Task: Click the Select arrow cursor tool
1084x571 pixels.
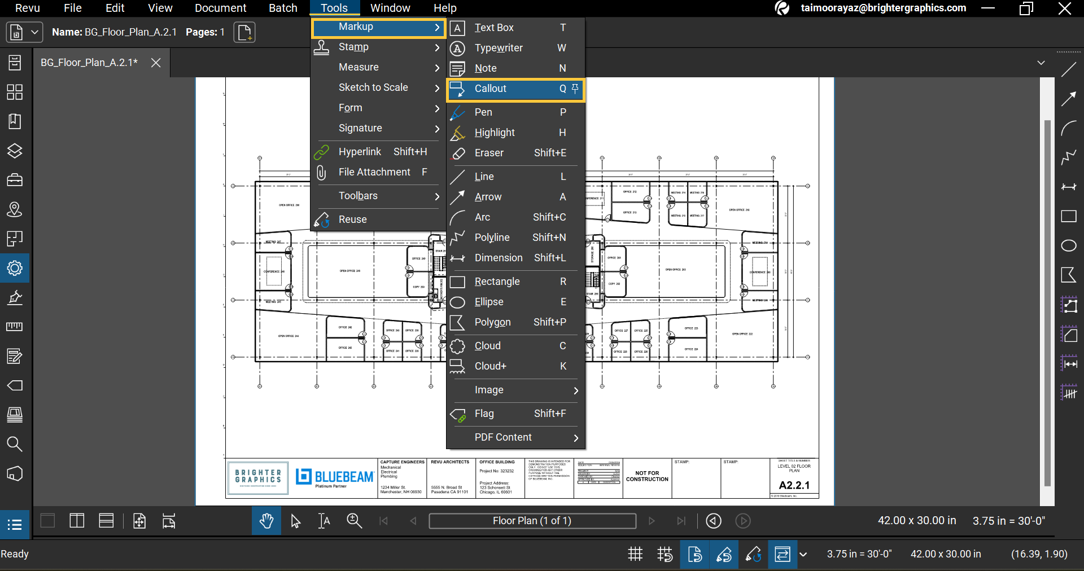Action: (x=295, y=521)
